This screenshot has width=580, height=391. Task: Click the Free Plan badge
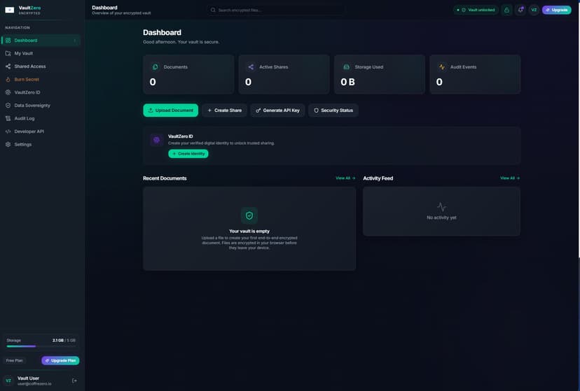click(15, 361)
